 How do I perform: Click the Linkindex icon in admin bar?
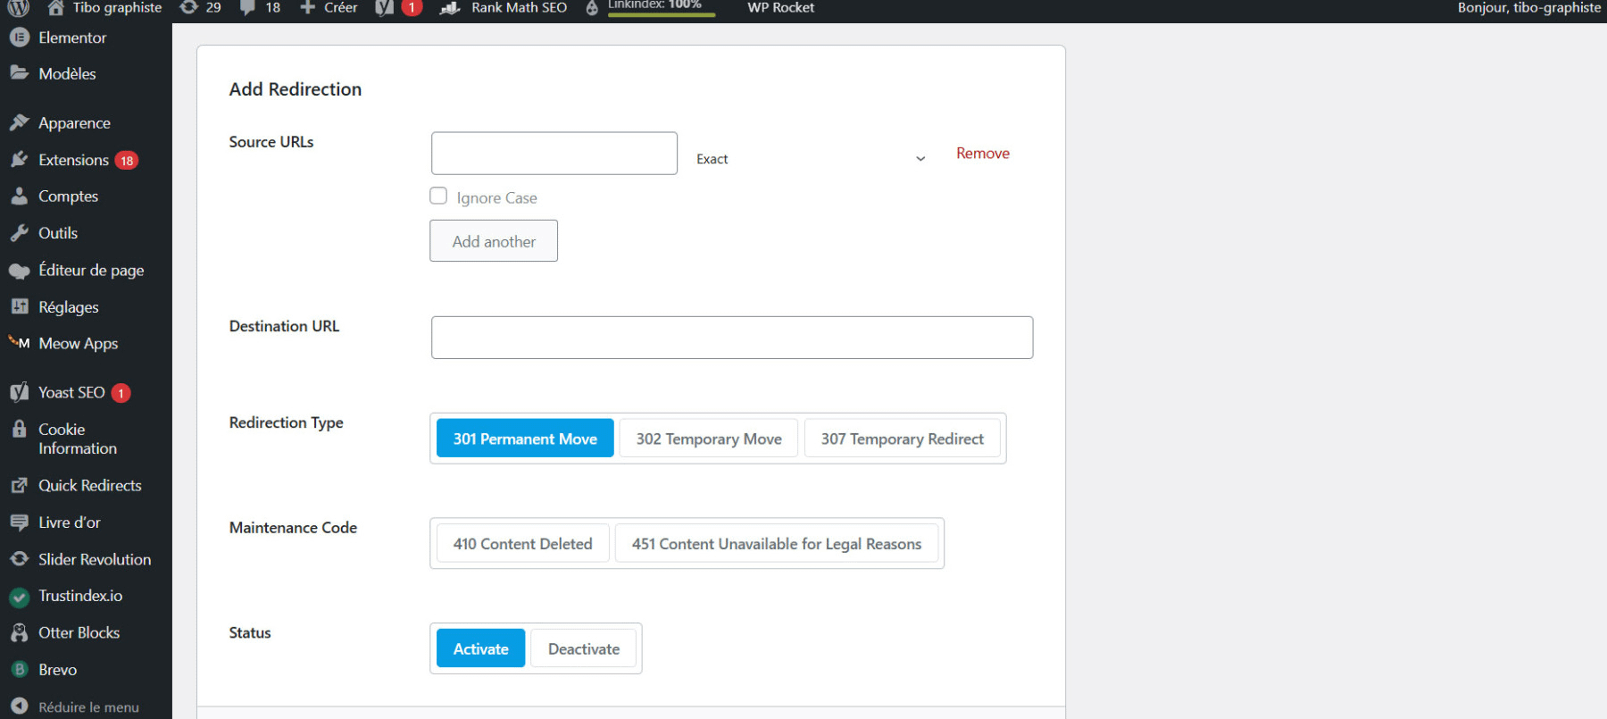click(592, 8)
